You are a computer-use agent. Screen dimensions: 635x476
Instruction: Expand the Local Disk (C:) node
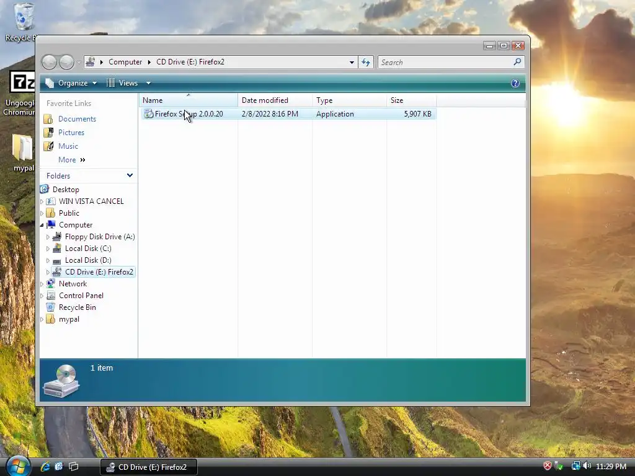(x=48, y=249)
